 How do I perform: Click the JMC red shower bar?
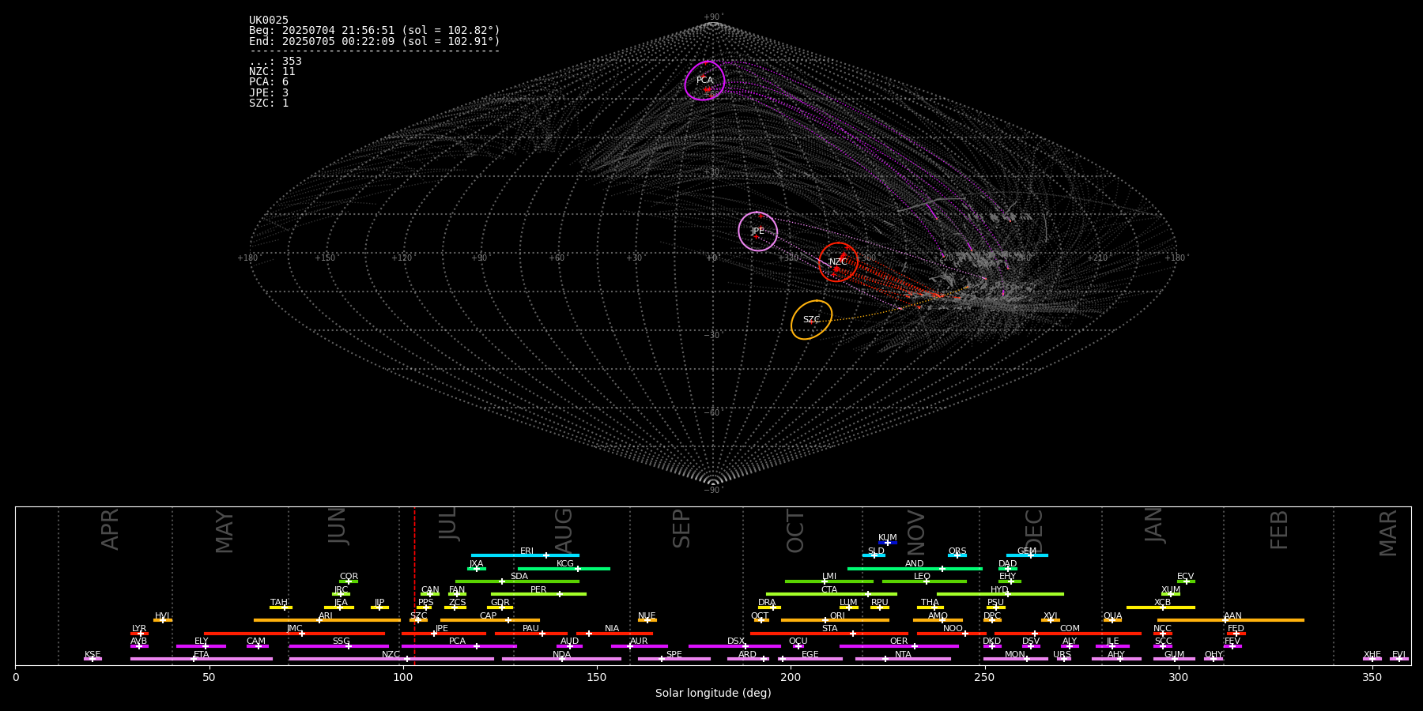point(295,634)
